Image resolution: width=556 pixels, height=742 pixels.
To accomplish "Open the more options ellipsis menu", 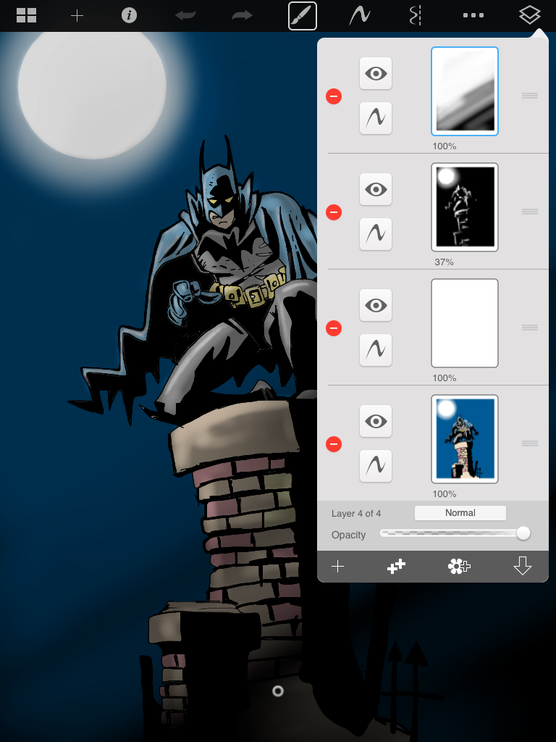I will (473, 15).
